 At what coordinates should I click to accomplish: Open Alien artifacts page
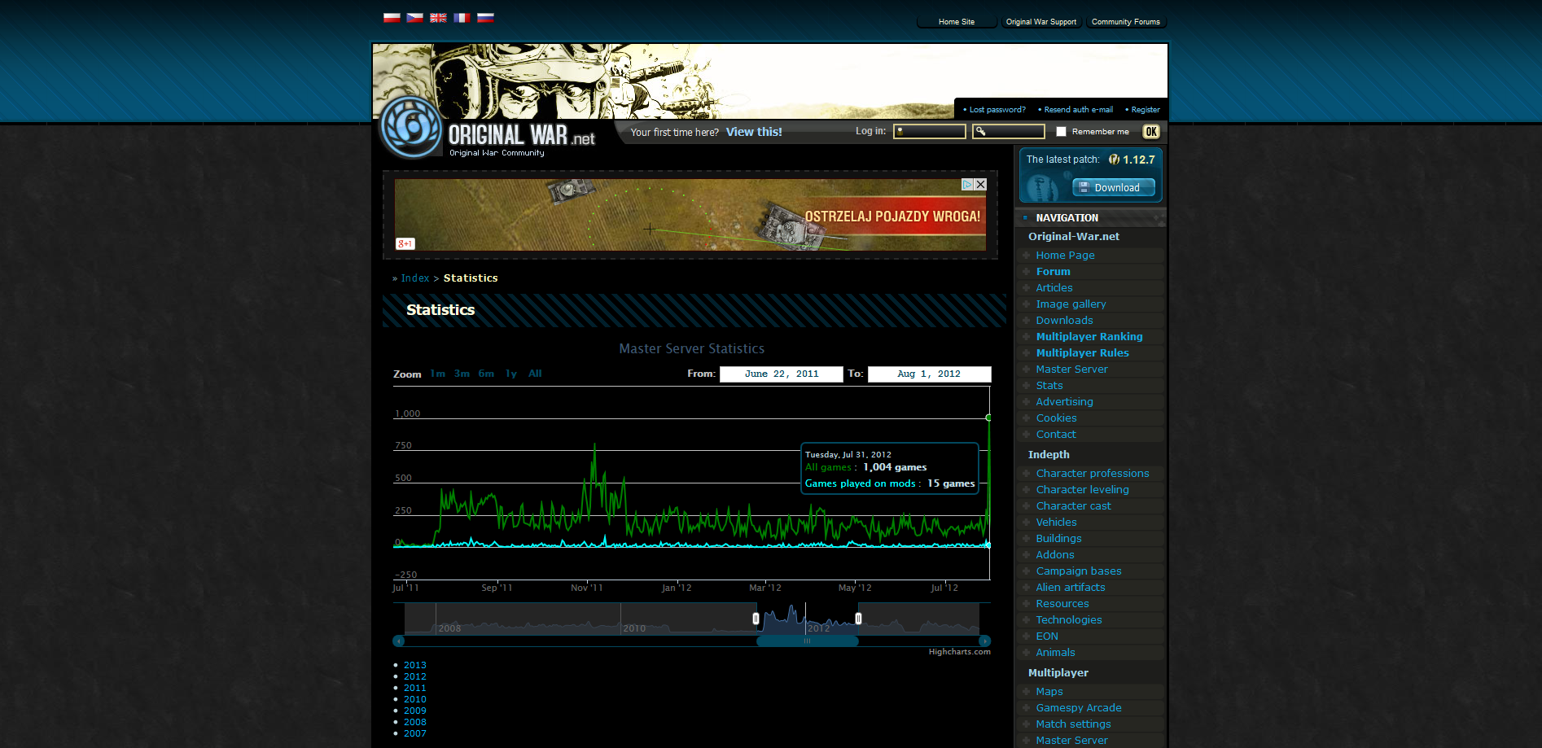[1071, 587]
